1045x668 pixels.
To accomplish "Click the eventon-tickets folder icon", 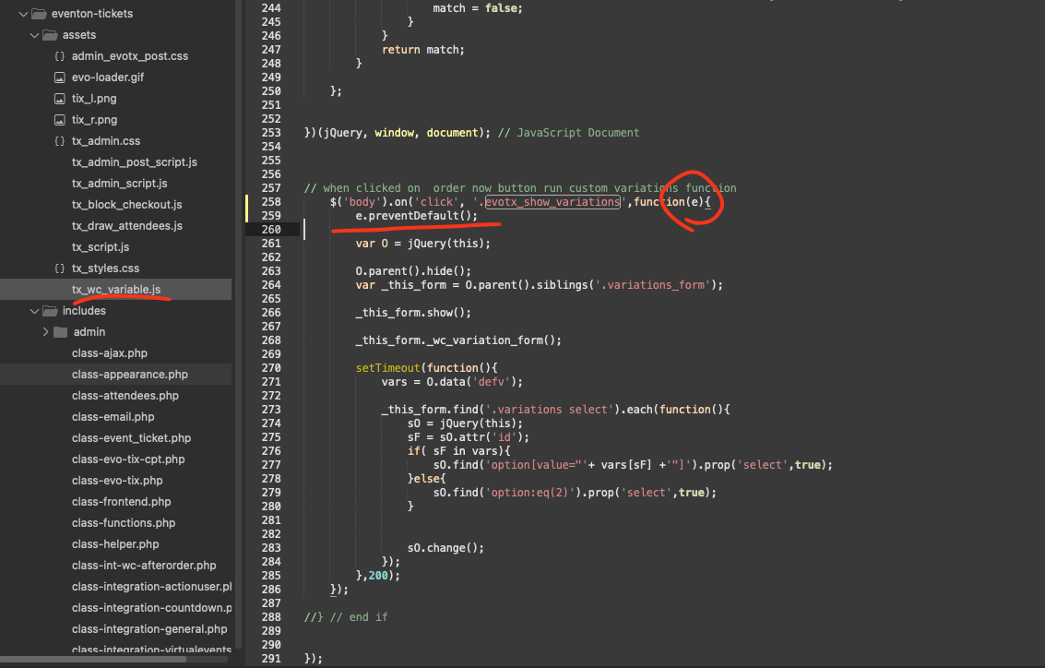I will click(38, 14).
